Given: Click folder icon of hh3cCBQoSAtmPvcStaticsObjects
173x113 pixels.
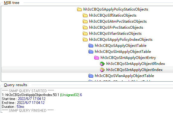Looking at the screenshot, I should [85, 21].
